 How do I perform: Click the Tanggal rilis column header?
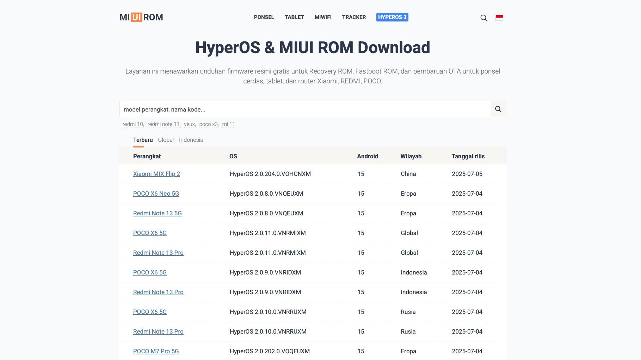(468, 156)
